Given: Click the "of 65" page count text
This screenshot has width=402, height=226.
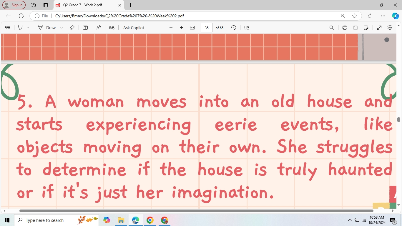Looking at the screenshot, I should click(x=220, y=28).
